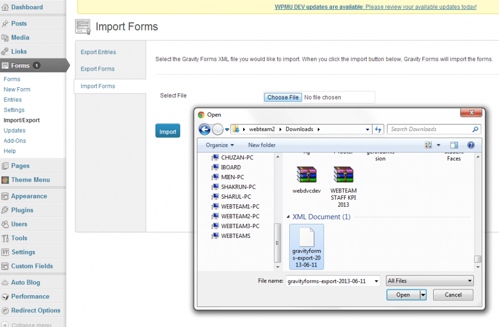This screenshot has height=327, width=499.
Task: Select the WEBTEAM STAFF KPI 2013 archive
Action: tap(344, 187)
